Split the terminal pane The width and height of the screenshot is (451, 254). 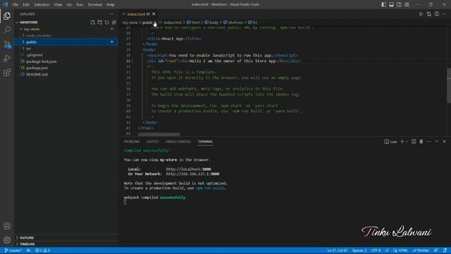pyautogui.click(x=414, y=142)
